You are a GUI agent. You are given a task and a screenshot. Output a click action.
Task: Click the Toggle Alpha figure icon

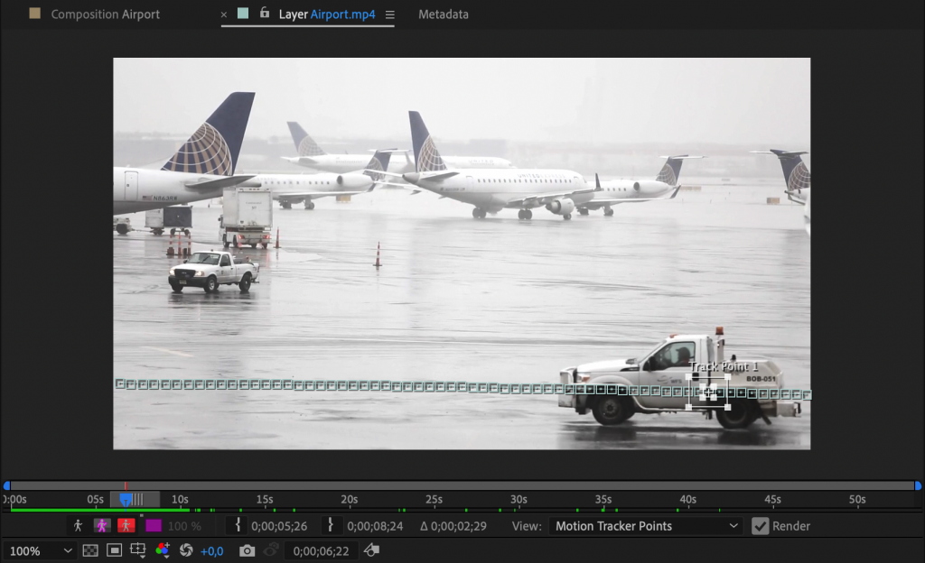click(x=79, y=526)
